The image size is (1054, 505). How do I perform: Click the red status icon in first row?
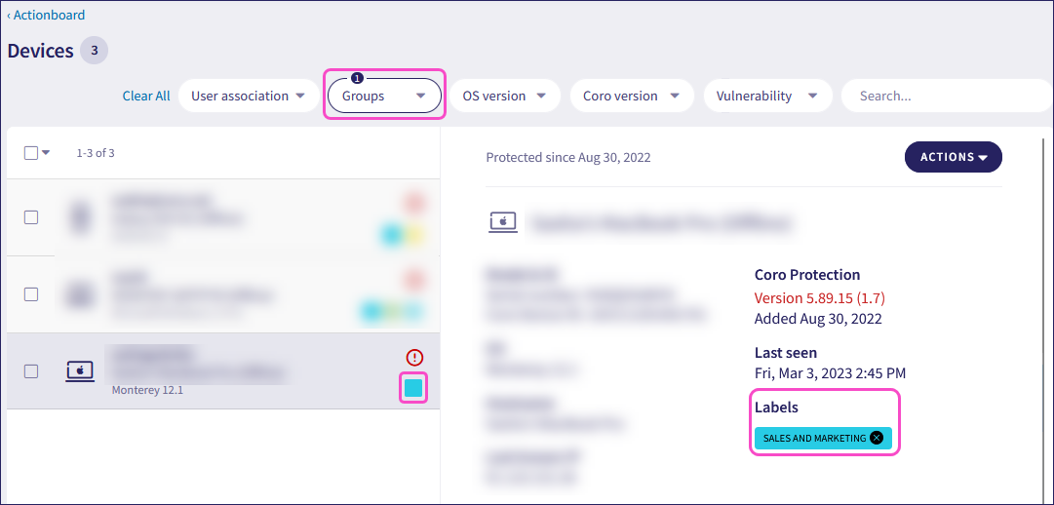click(x=413, y=204)
